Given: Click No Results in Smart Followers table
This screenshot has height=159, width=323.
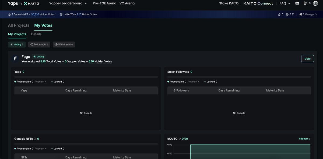Looking at the screenshot, I should pyautogui.click(x=239, y=113).
